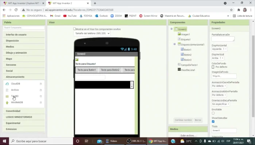Screen dimensions: 255x145
Task: Uncheck the ShowStatusBar checkbox
Action: point(213,122)
